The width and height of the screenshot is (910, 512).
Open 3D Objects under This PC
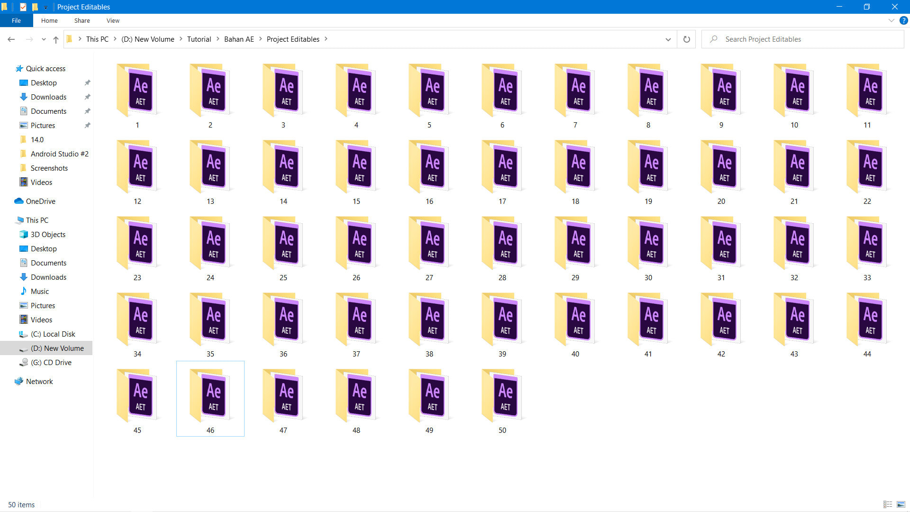pos(48,234)
